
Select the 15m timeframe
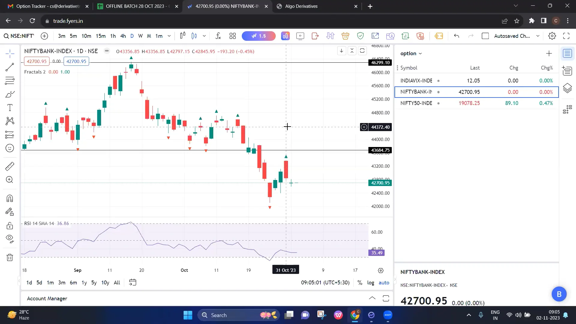tap(100, 36)
